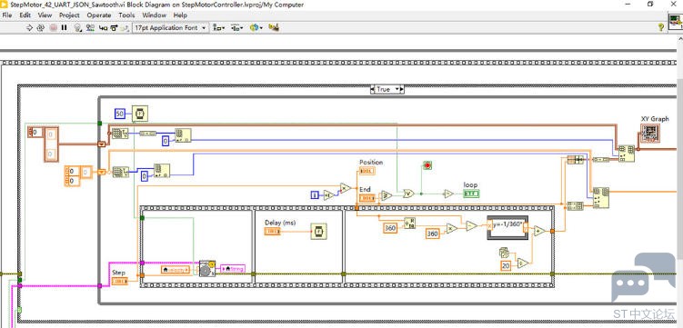Select the Wait ms node beside the 50 constant
This screenshot has height=328, width=683.
(x=140, y=114)
